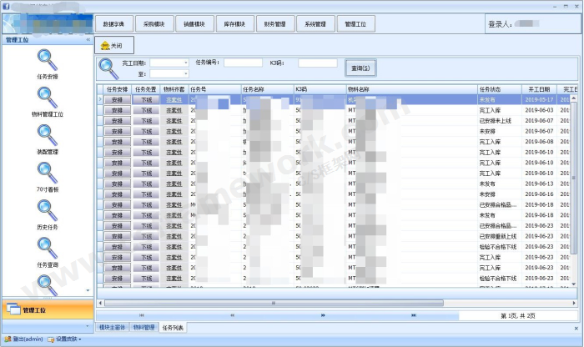Click the 查询(S) search button
This screenshot has height=347, width=584.
point(361,68)
